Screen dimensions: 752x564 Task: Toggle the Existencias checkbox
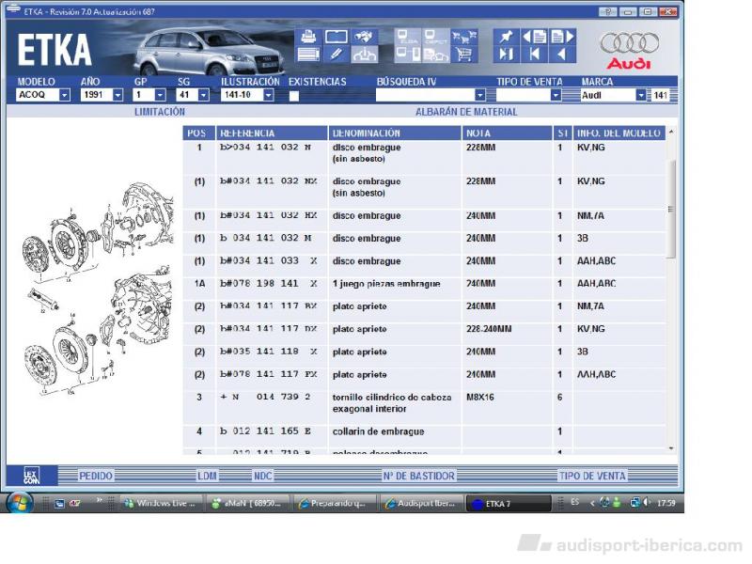(294, 96)
